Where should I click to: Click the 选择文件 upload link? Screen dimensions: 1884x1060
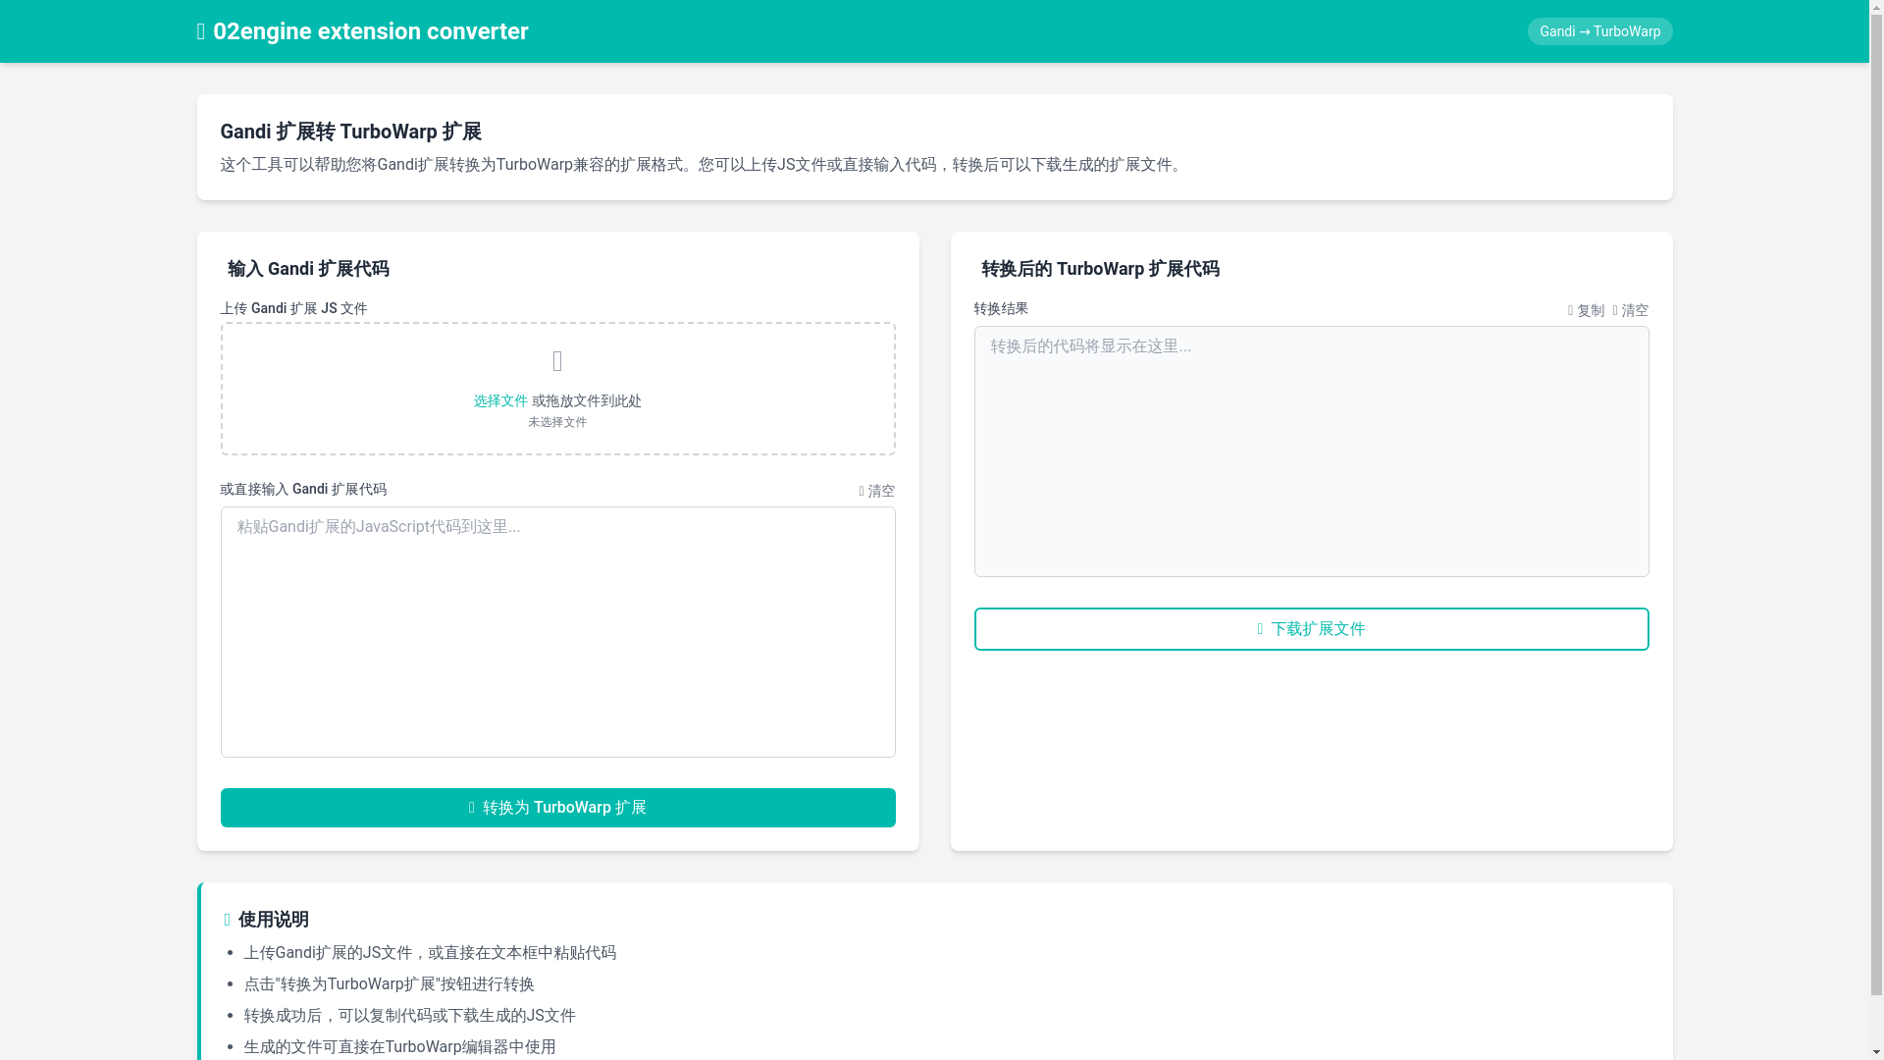coord(500,400)
